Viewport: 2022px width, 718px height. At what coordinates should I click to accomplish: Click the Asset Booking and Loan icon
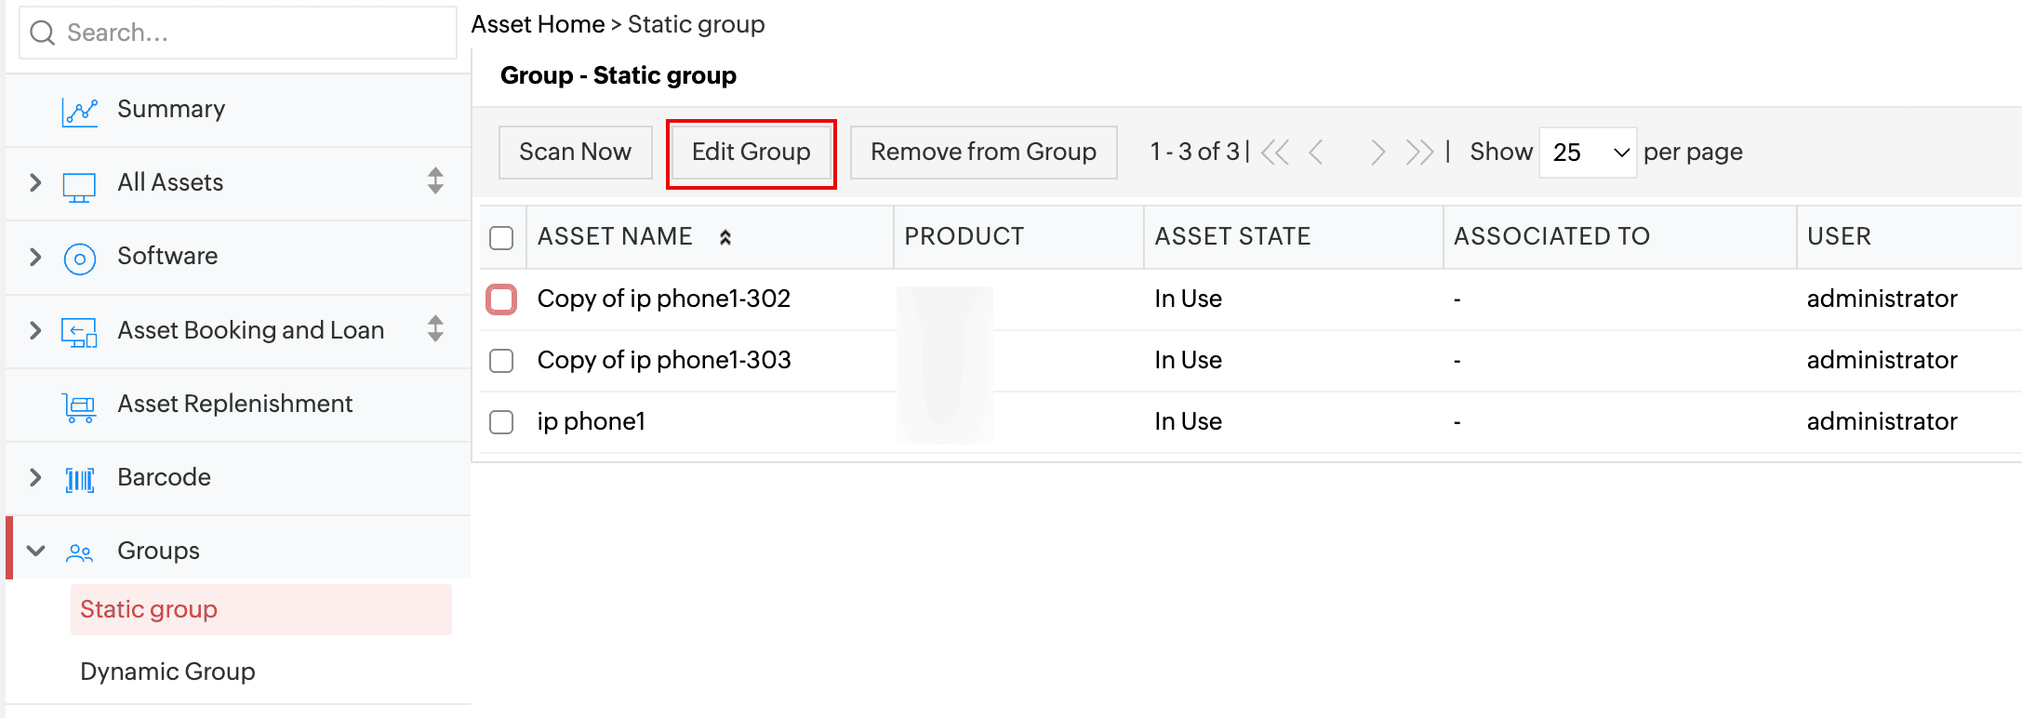click(x=79, y=331)
